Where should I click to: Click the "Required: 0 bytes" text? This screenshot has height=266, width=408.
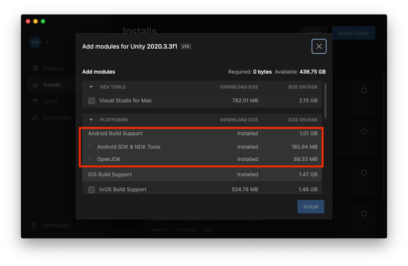coord(250,72)
